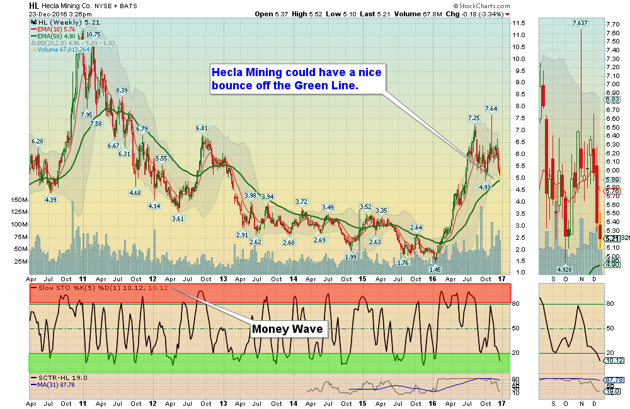
Task: Click the Hecla Mining bounce annotation text
Action: click(297, 79)
